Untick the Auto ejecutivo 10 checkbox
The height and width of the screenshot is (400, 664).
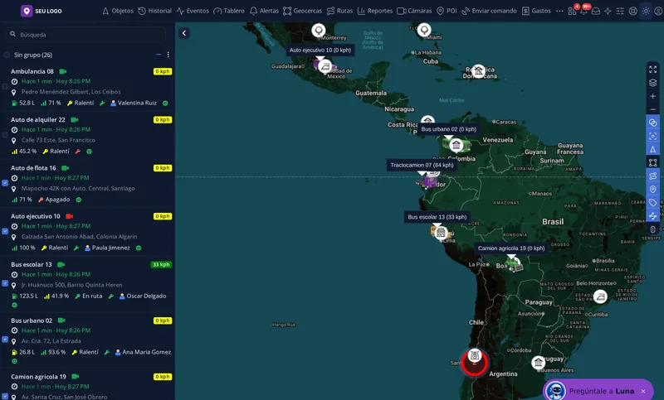(5, 231)
